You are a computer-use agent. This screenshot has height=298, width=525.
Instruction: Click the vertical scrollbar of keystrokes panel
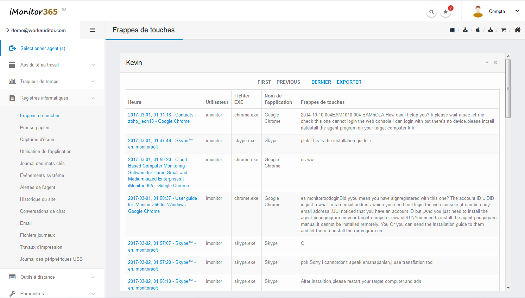click(x=508, y=88)
